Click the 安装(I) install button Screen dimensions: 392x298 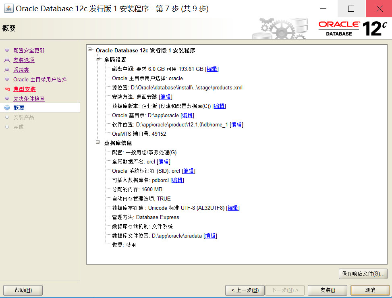(x=328, y=290)
